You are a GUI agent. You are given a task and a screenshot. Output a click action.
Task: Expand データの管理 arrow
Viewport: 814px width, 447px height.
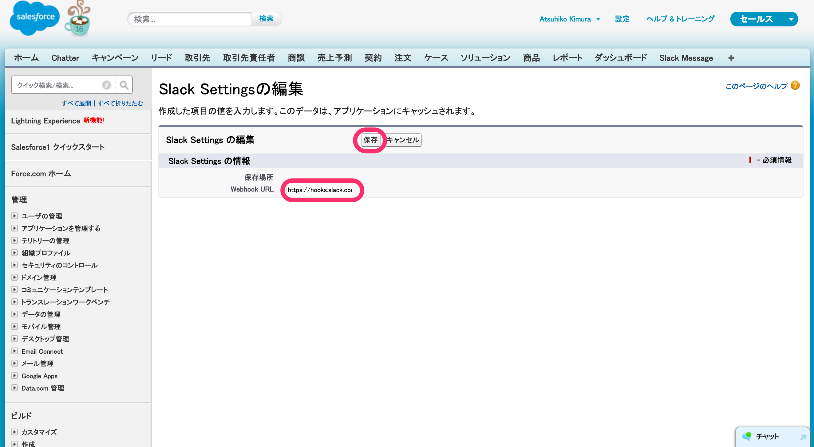[14, 314]
